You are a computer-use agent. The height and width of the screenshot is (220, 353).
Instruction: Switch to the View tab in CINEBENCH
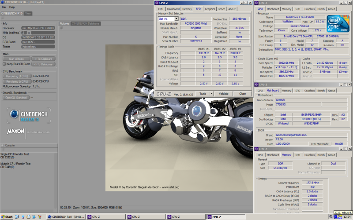click(x=28, y=14)
